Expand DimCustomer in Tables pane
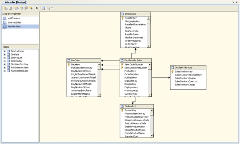Screen dimensions: 240x144 click(x=5, y=51)
